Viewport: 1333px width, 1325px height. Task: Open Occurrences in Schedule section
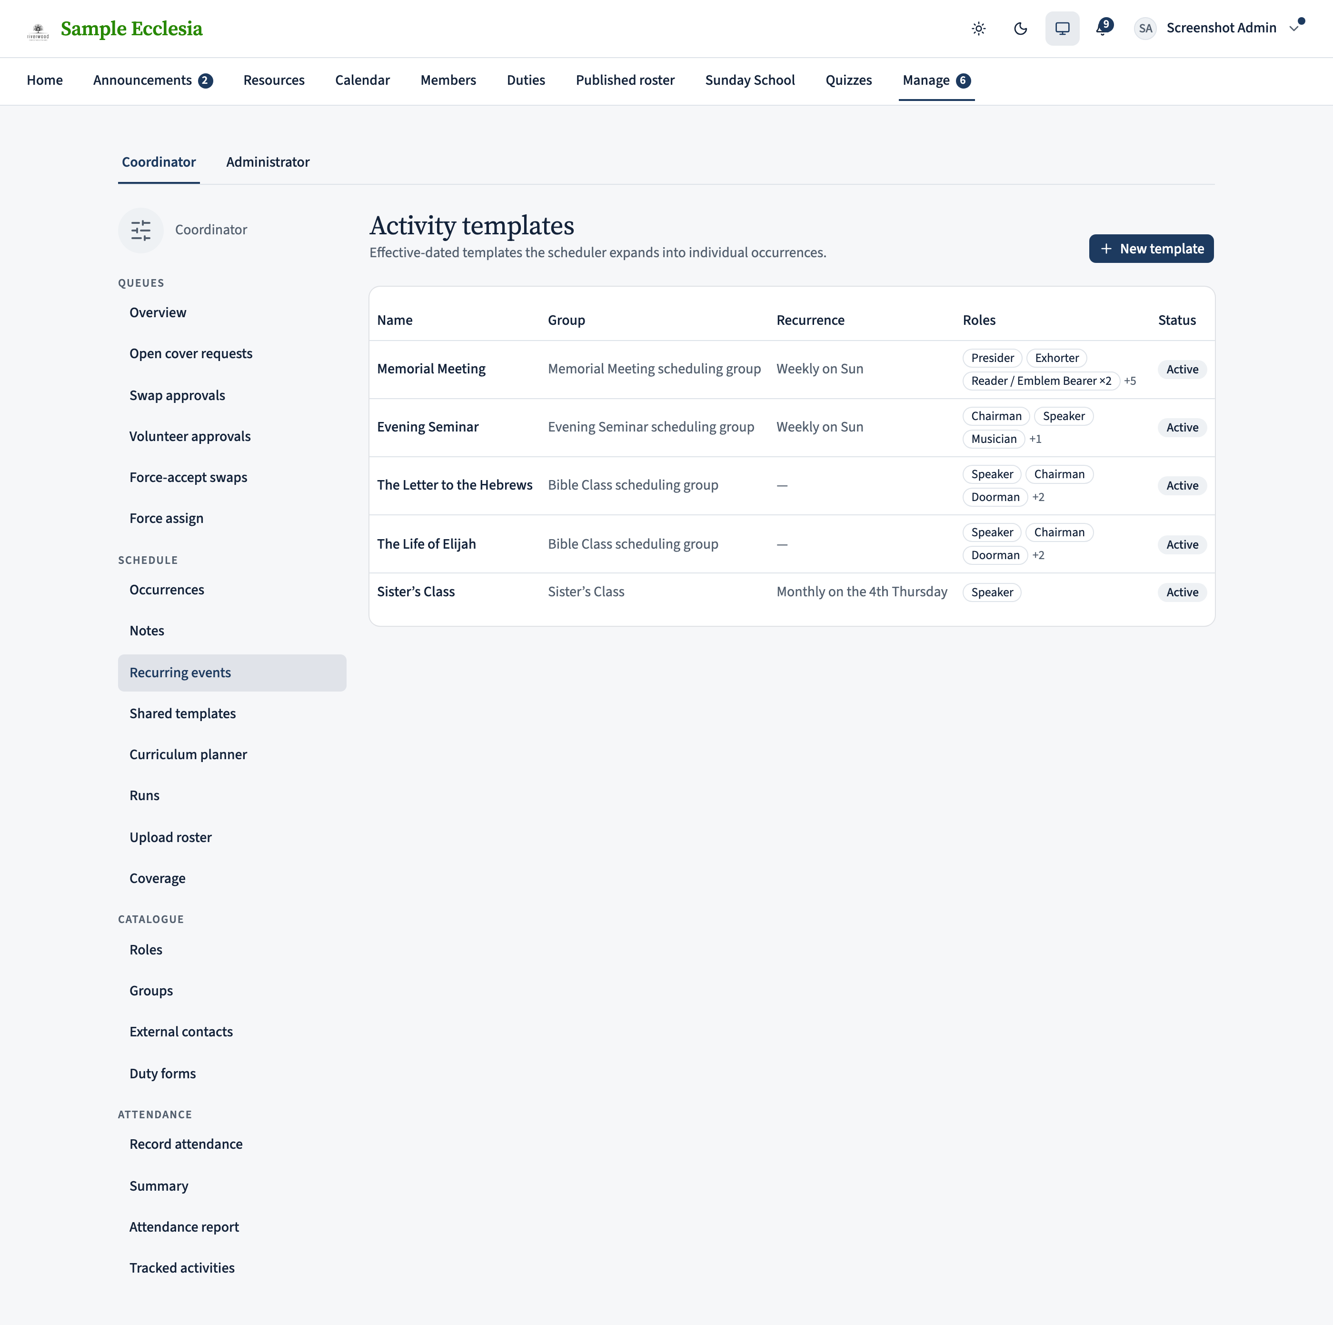point(232,590)
